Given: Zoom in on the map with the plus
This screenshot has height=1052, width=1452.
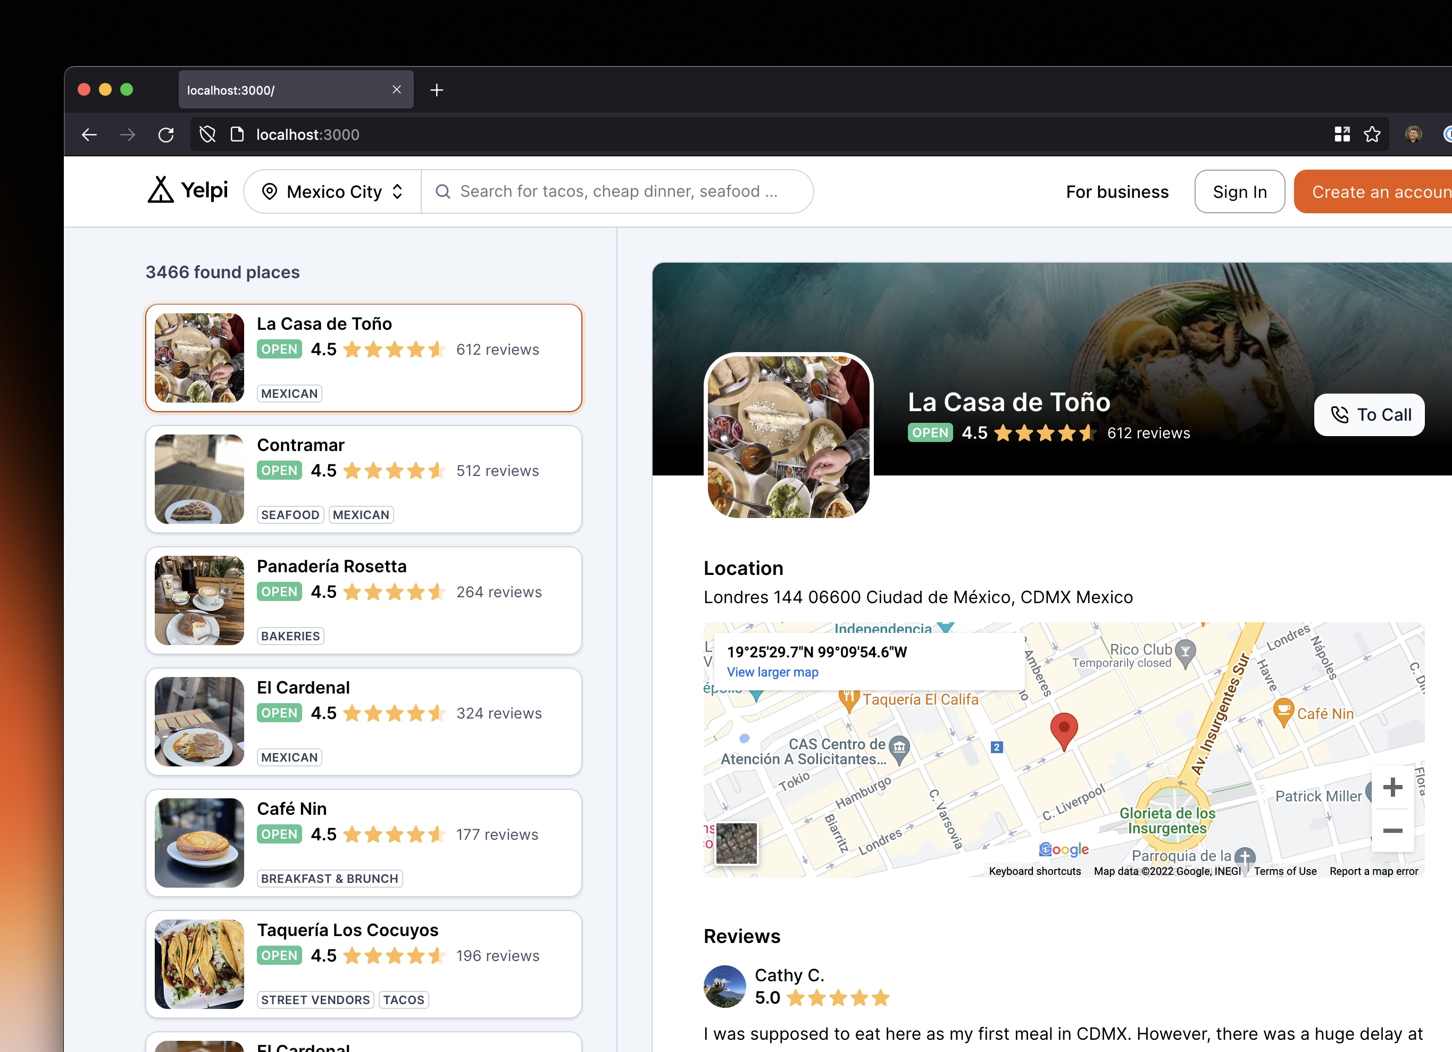Looking at the screenshot, I should coord(1392,787).
